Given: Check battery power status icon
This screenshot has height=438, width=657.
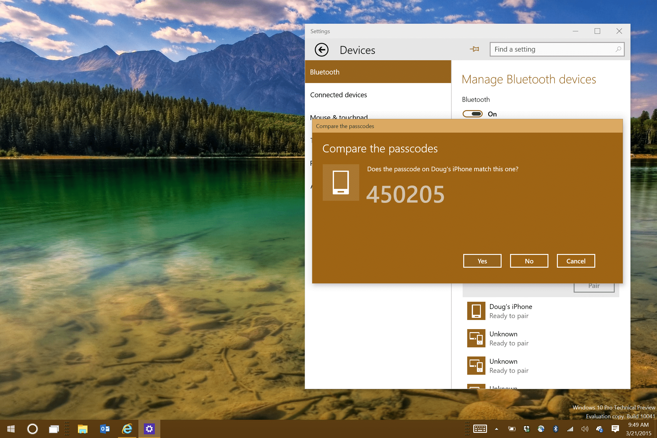Looking at the screenshot, I should click(x=512, y=429).
